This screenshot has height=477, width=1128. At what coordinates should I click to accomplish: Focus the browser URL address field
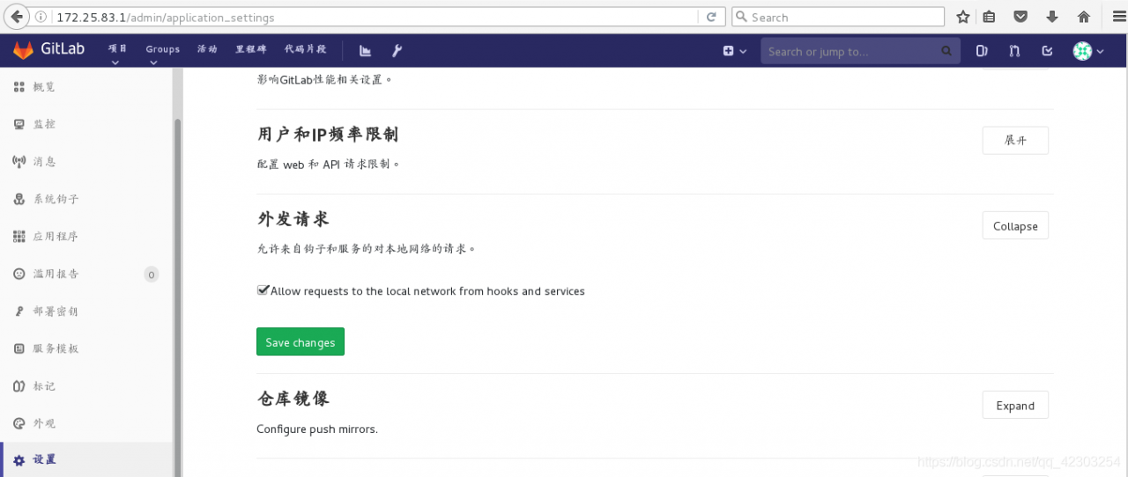[375, 18]
